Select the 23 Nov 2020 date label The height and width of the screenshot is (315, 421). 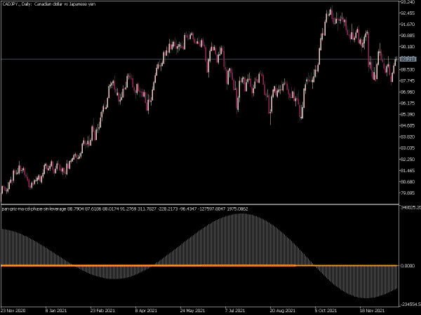point(13,310)
